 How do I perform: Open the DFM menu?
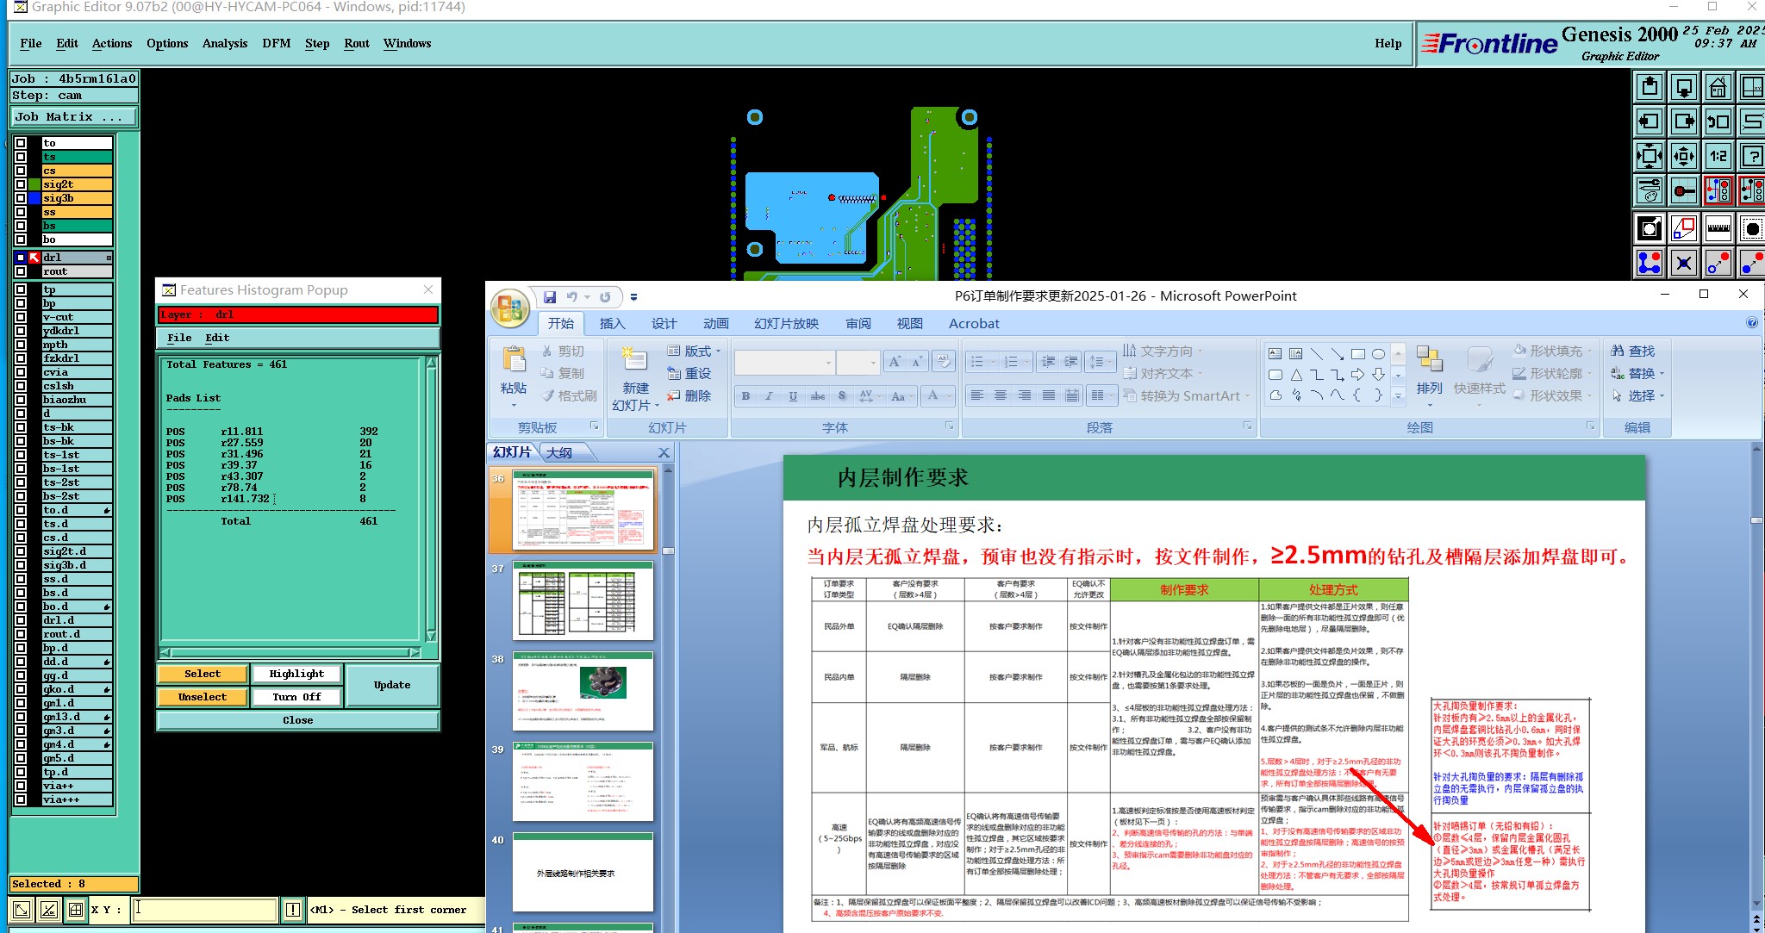276,43
